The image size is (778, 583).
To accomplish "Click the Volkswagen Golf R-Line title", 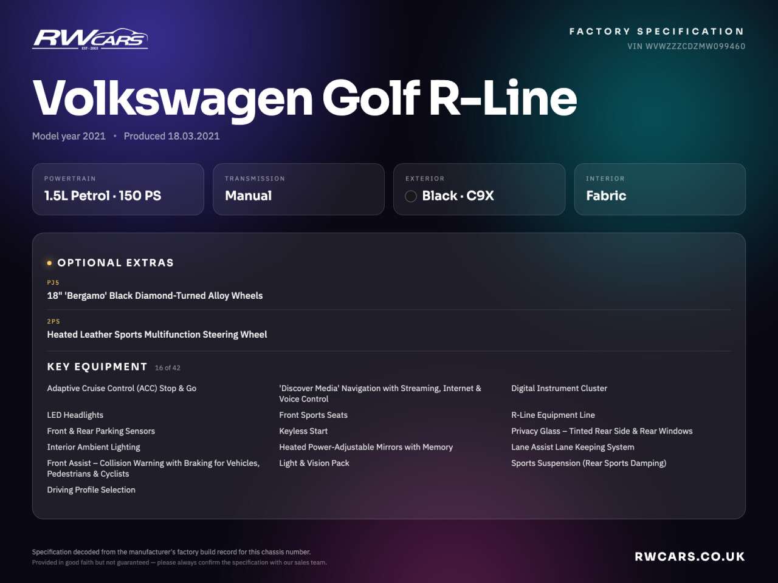I will tap(305, 98).
